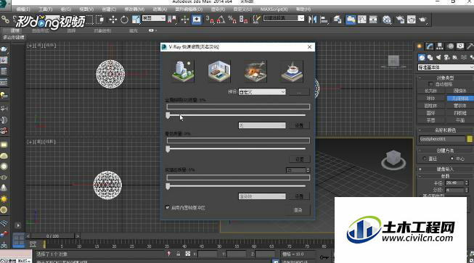Click the teapot Render Production icon
This screenshot has height=263, width=474.
(422, 20)
